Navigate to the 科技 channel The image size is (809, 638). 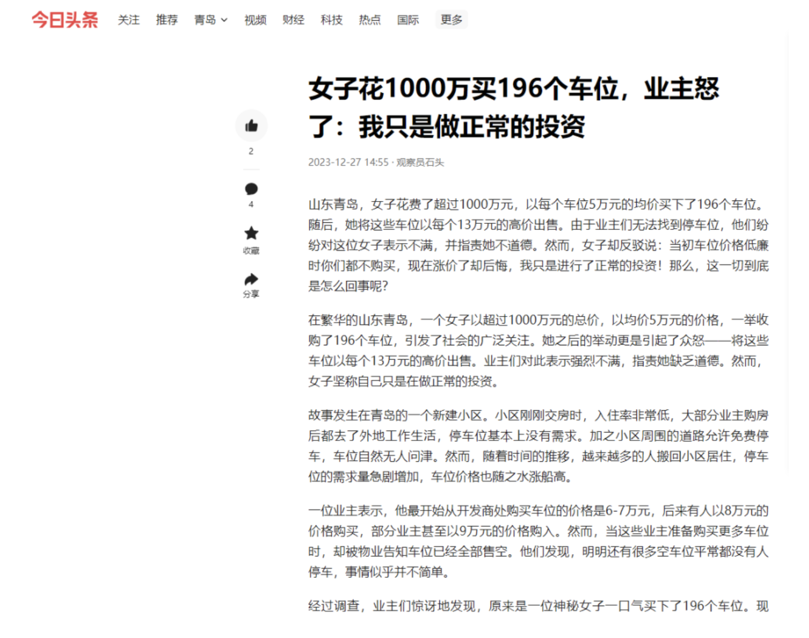coord(332,20)
